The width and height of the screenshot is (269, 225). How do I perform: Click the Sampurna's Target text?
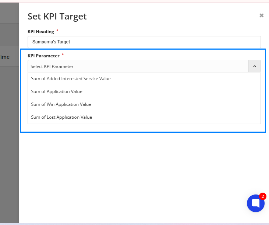[x=51, y=42]
